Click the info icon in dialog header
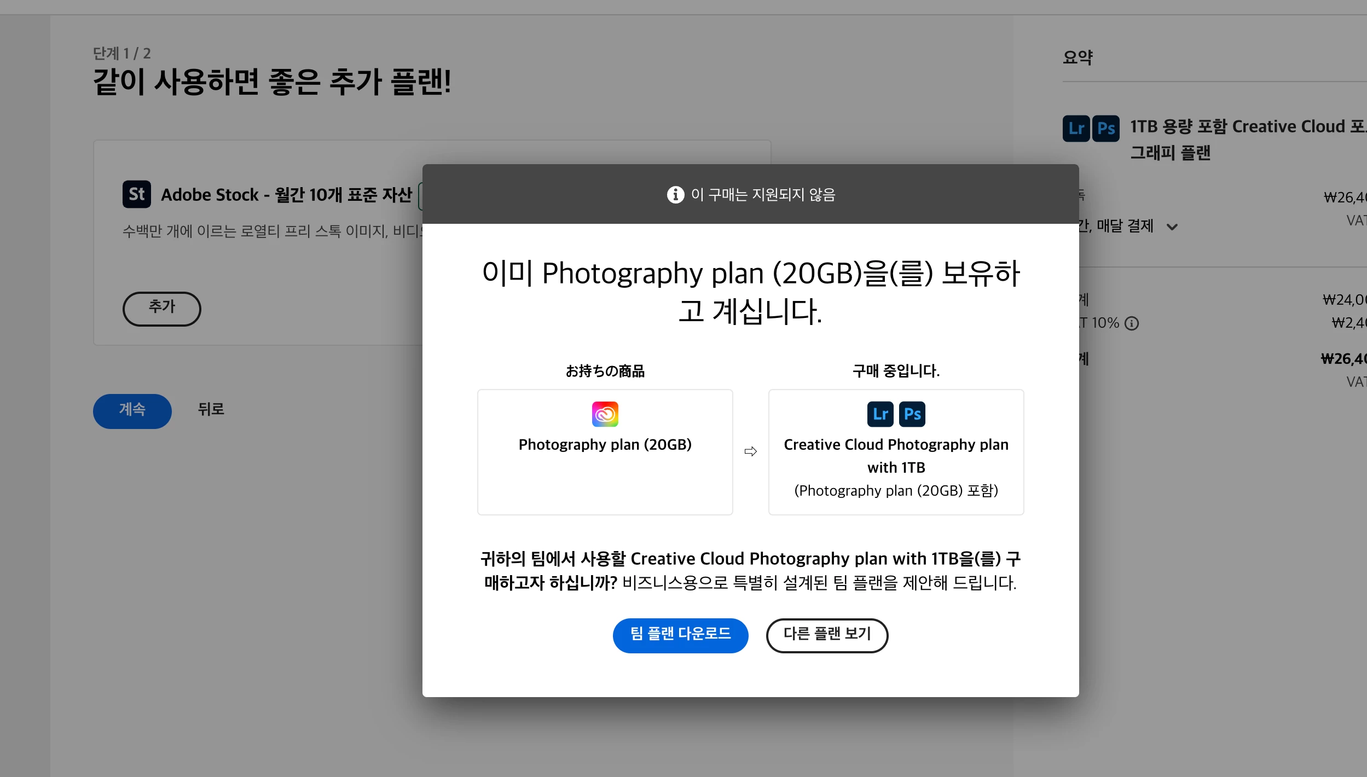1367x777 pixels. coord(675,194)
